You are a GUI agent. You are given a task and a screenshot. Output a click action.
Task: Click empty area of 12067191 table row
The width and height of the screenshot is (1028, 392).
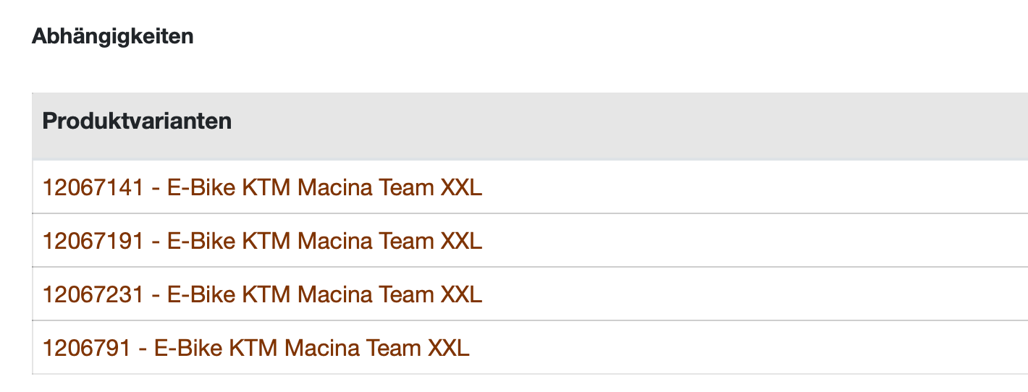coord(753,241)
